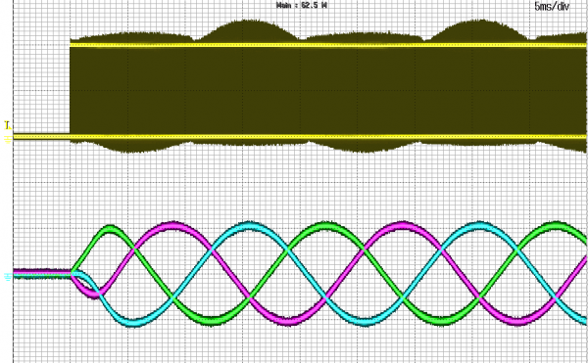This screenshot has height=363, width=588.
Task: Select the cyan channel ground marker
Action: tap(8, 277)
